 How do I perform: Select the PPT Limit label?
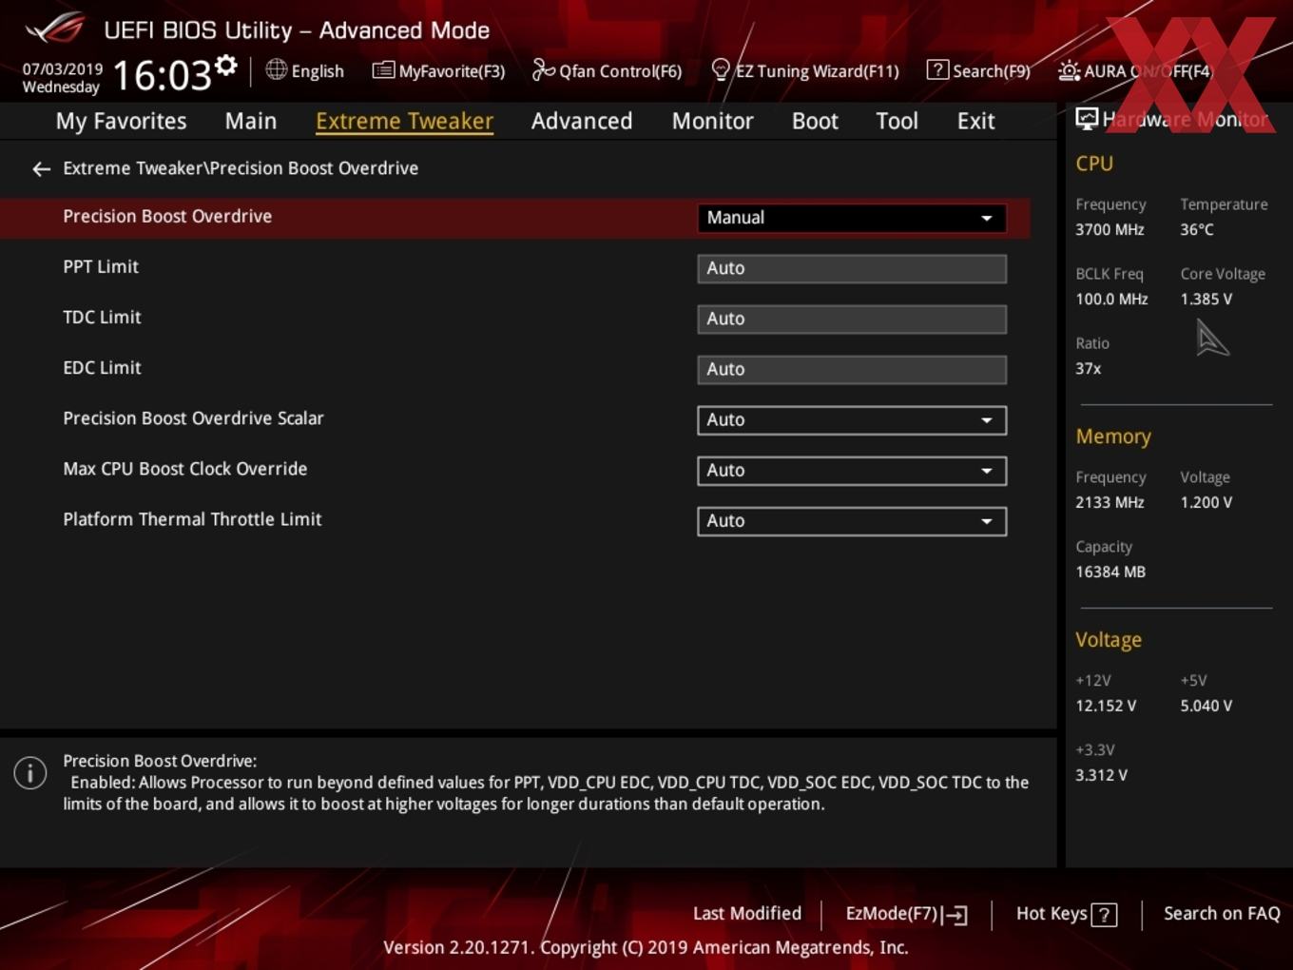pos(101,267)
